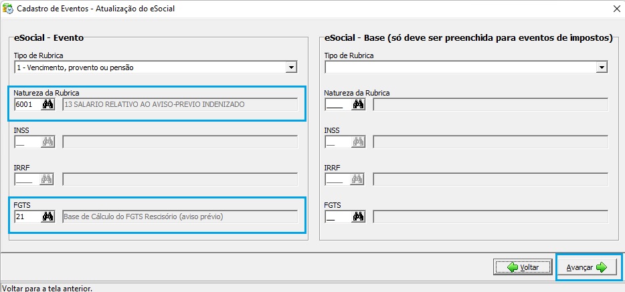Click FGTS code field containing 21

[27, 216]
